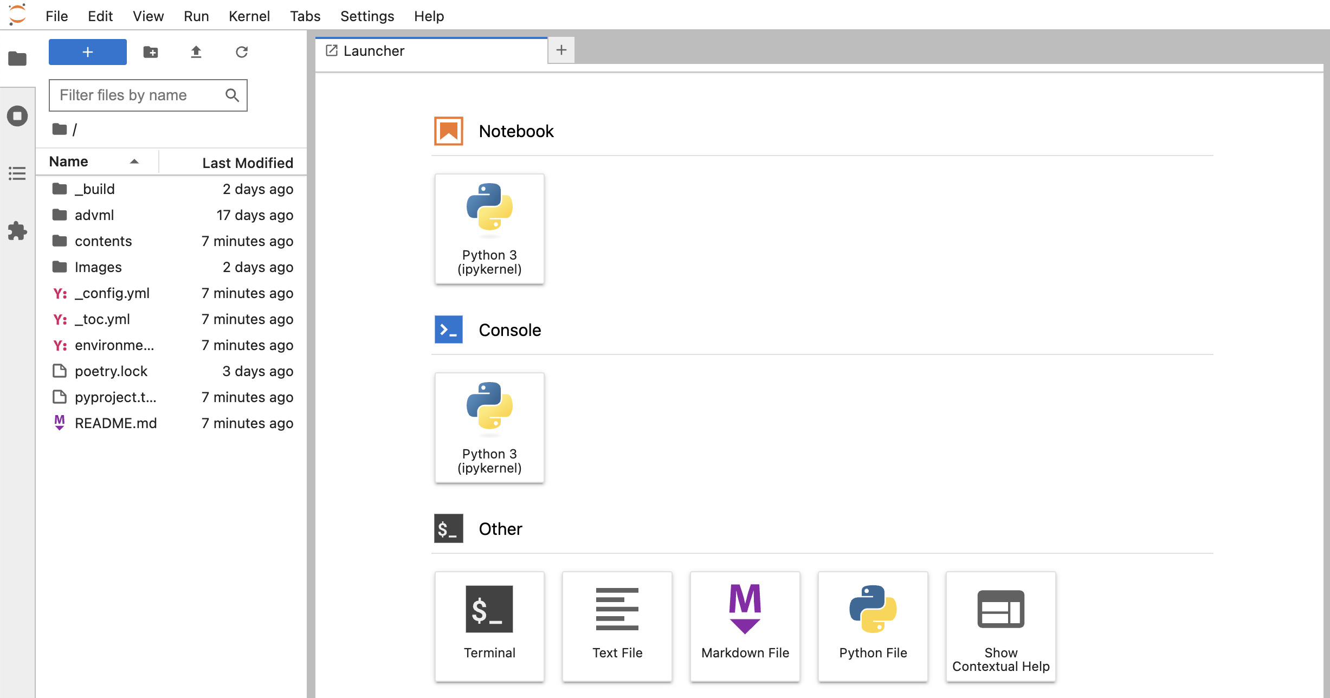
Task: Select the Images folder
Action: [x=171, y=267]
